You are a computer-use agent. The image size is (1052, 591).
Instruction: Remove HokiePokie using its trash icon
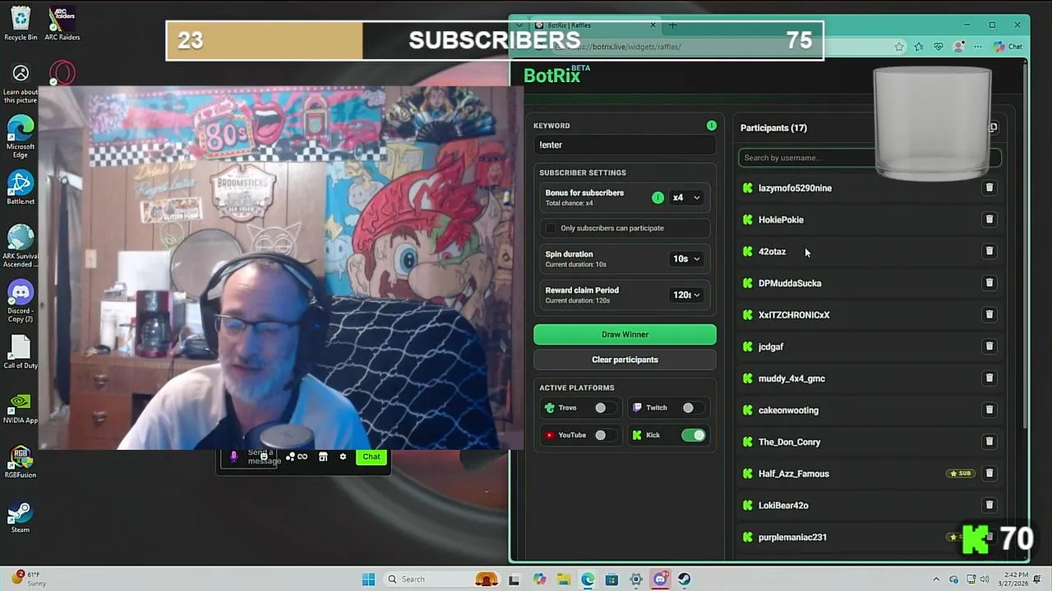coord(990,219)
